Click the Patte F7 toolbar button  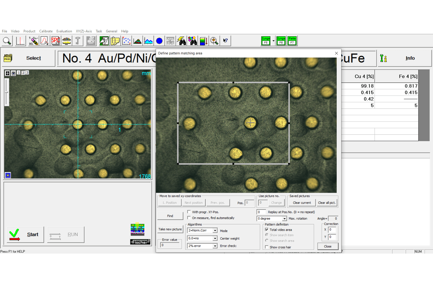(x=292, y=41)
